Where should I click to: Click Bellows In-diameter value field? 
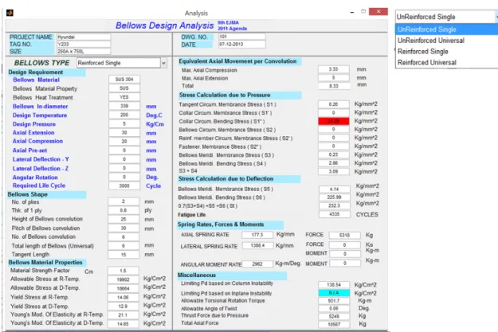click(124, 106)
